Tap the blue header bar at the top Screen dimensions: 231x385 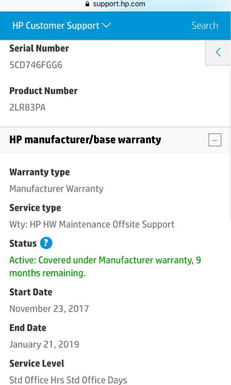coord(115,25)
